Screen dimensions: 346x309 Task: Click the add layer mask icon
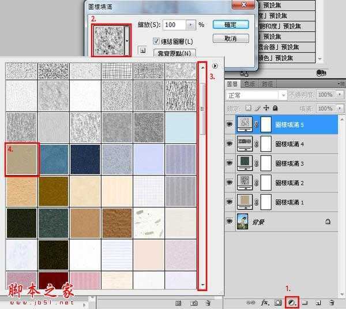pos(279,301)
